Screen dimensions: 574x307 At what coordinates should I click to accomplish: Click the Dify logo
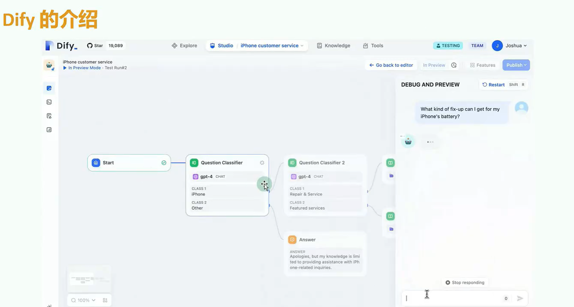[x=61, y=45]
